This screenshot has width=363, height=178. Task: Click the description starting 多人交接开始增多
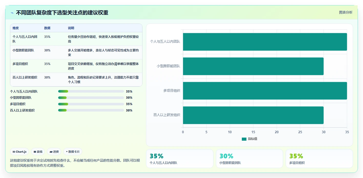[x=103, y=52]
